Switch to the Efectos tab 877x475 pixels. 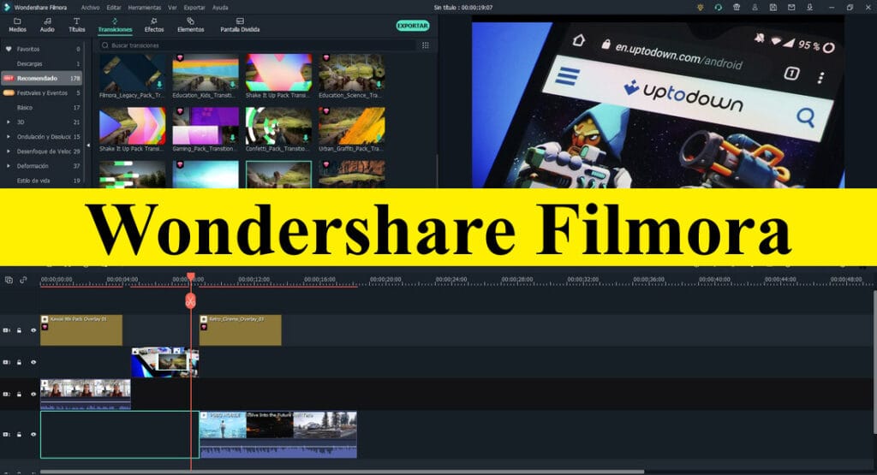click(154, 25)
